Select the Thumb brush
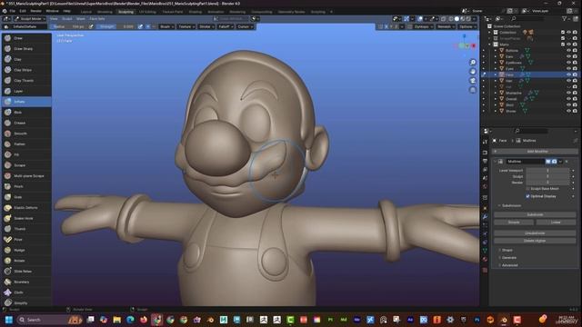This screenshot has width=582, height=327. tap(26, 229)
